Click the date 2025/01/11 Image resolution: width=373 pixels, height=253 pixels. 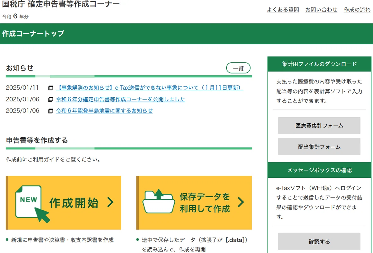coord(22,88)
